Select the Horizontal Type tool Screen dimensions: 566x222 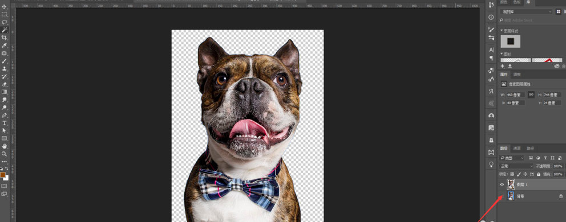coord(5,123)
